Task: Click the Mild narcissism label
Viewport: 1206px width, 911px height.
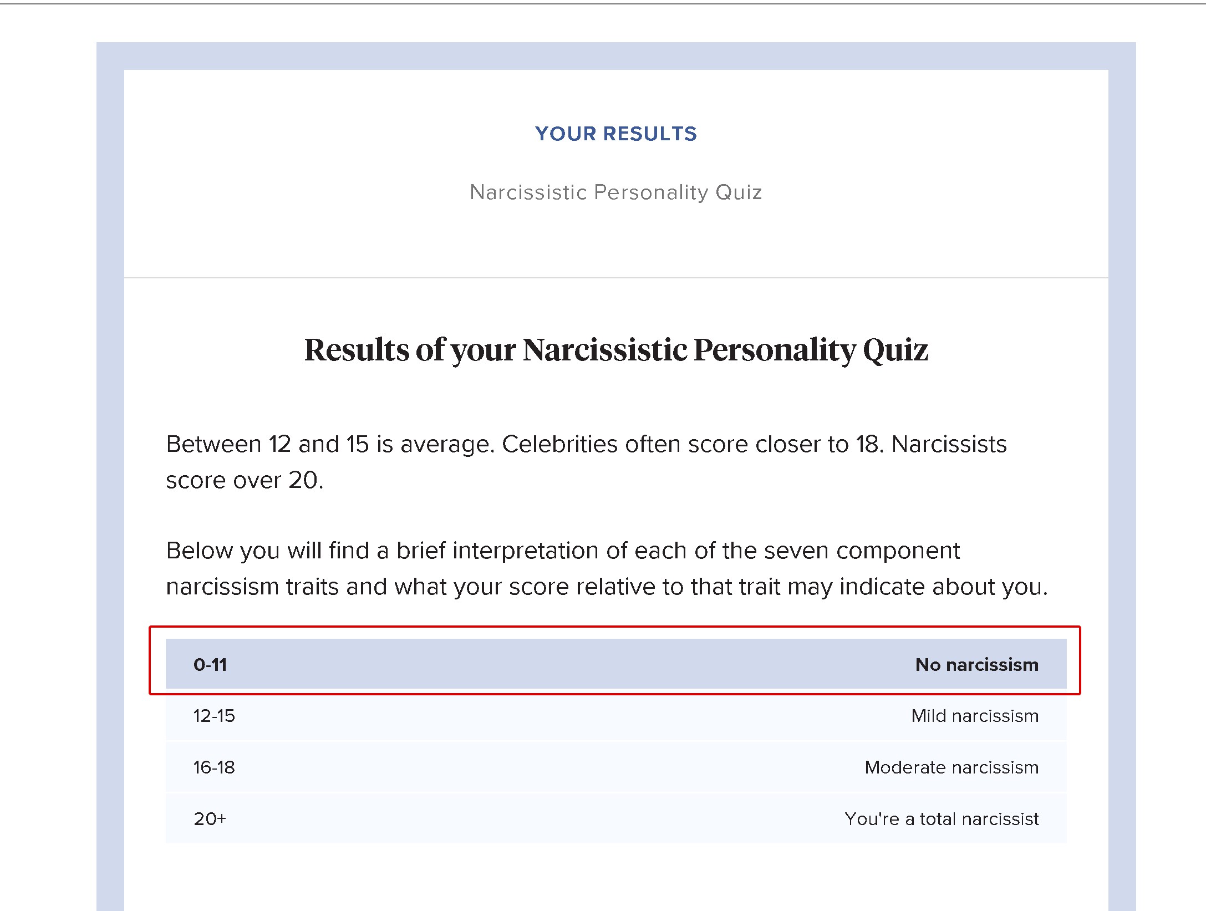Action: 975,716
